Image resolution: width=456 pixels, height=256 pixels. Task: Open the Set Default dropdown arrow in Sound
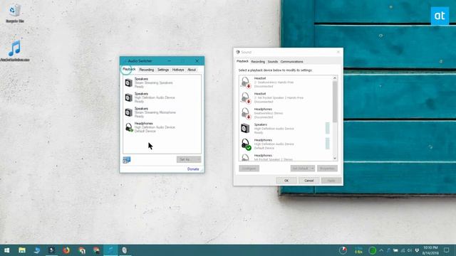point(313,169)
